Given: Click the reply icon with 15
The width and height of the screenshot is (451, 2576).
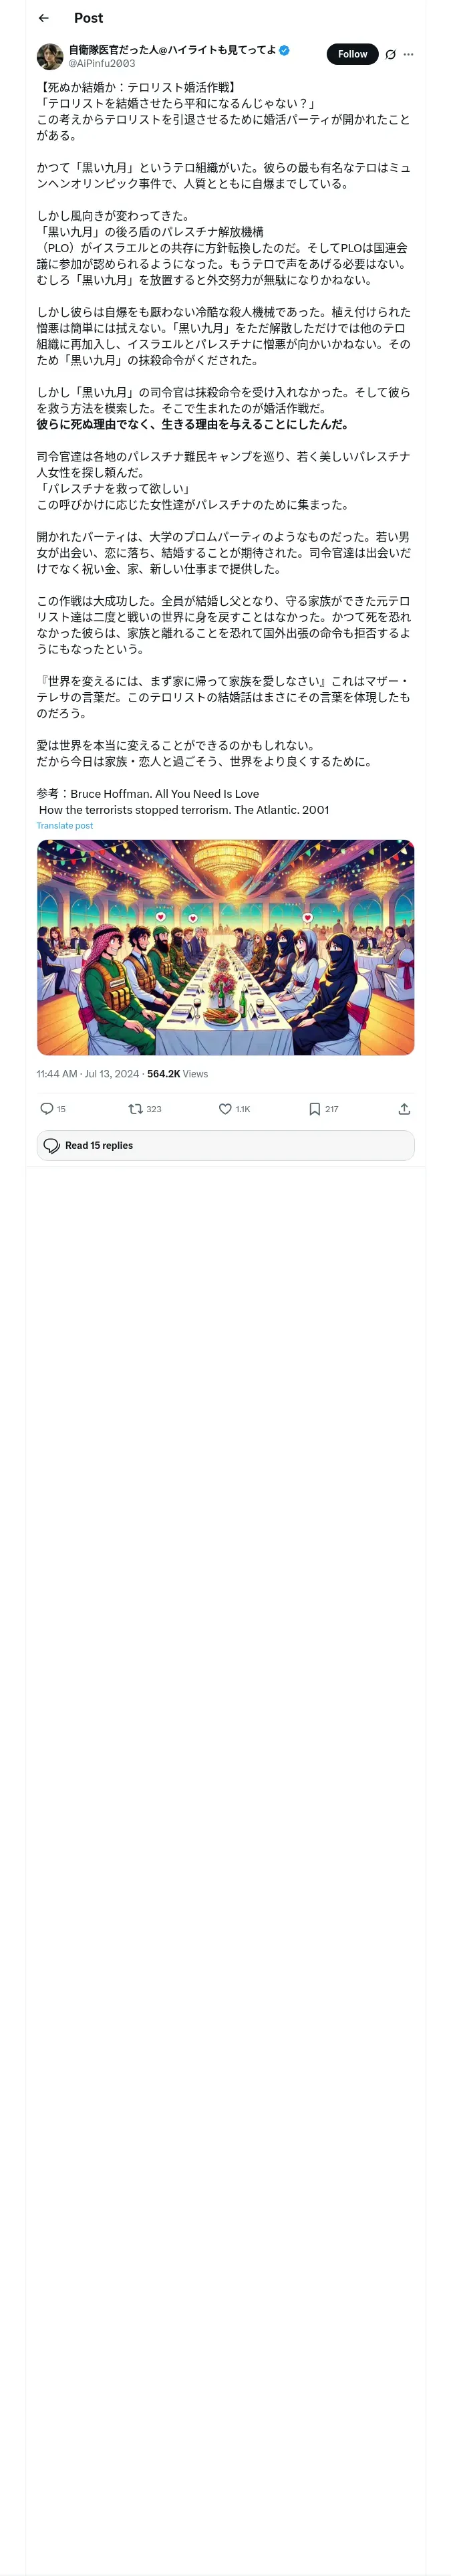Looking at the screenshot, I should (47, 1109).
